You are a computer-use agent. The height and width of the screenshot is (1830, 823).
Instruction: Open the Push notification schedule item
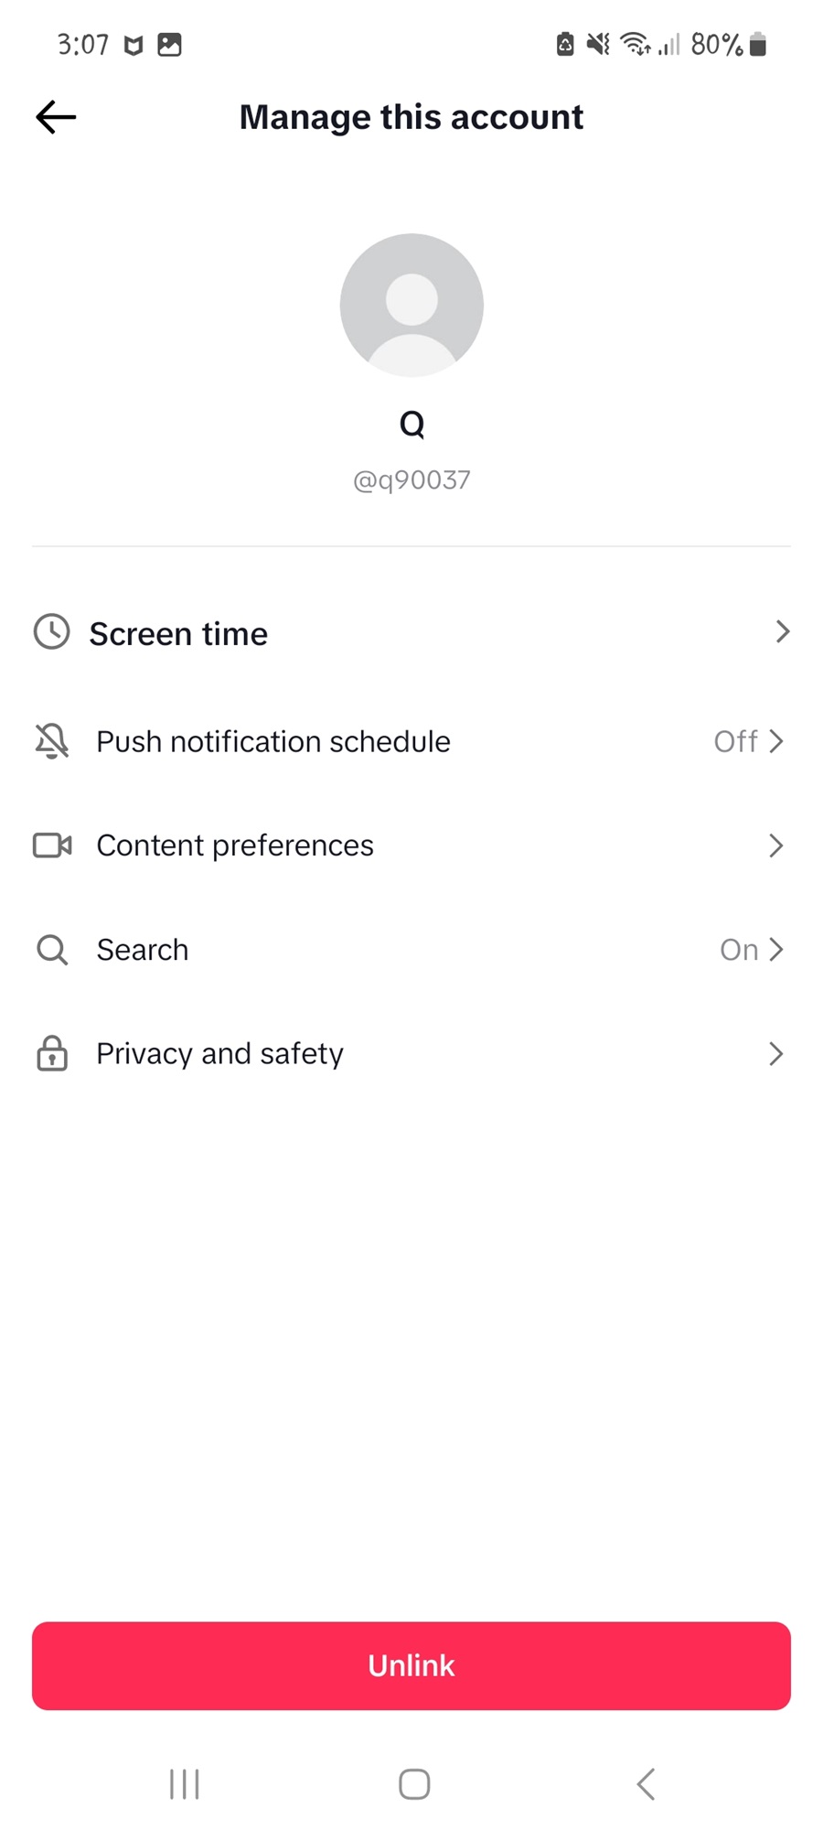(x=411, y=741)
